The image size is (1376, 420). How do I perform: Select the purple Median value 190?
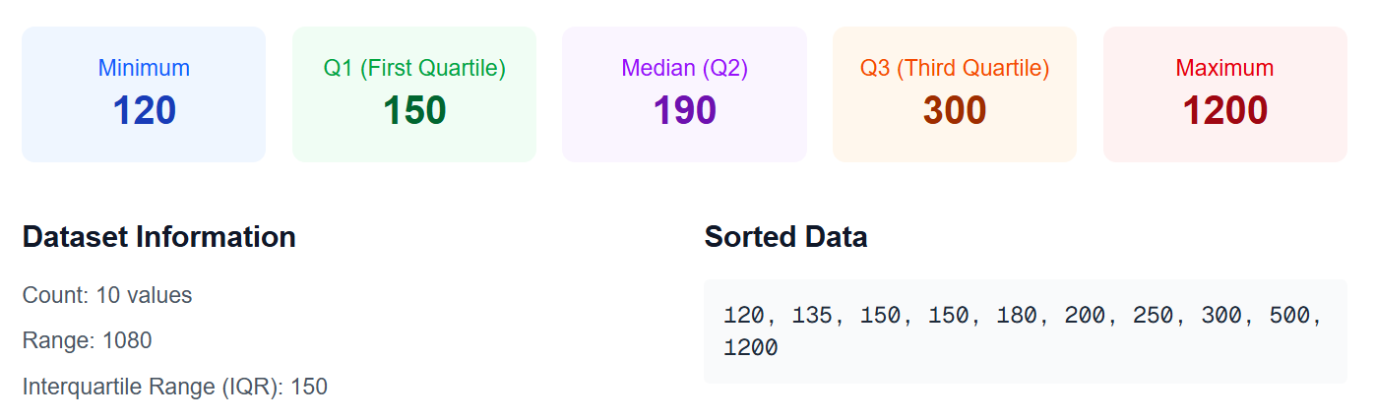684,110
